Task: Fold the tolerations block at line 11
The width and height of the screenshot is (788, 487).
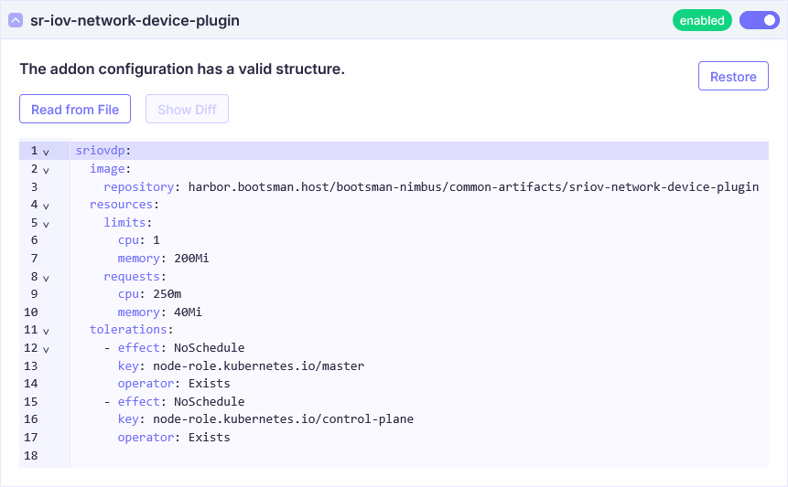Action: [46, 331]
